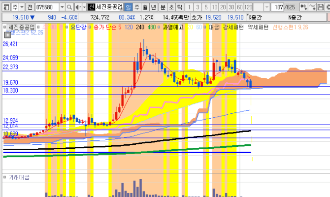This screenshot has height=197, width=330.
Task: Click the rightmost icon in the top toolbar
Action: tap(325, 8)
